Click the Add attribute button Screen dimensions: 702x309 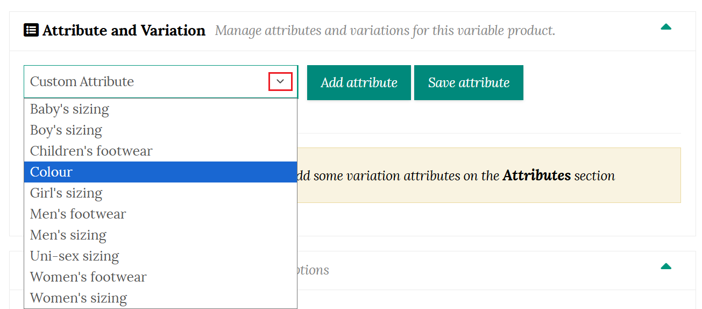click(359, 82)
